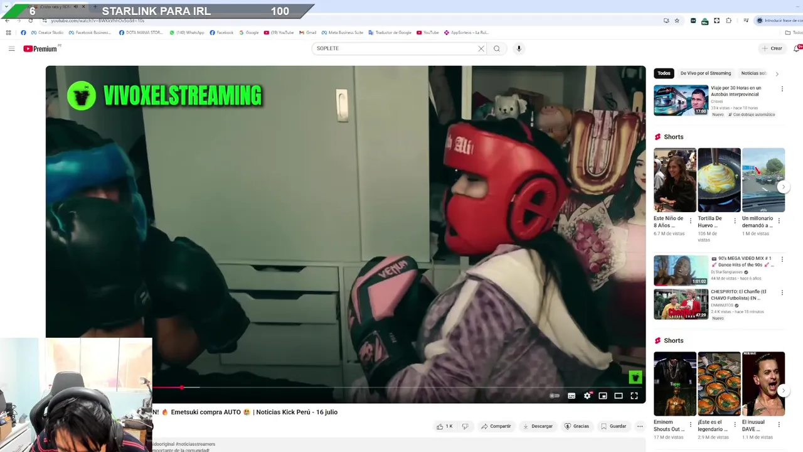803x452 pixels.
Task: Click the Descargar download button
Action: pos(538,426)
